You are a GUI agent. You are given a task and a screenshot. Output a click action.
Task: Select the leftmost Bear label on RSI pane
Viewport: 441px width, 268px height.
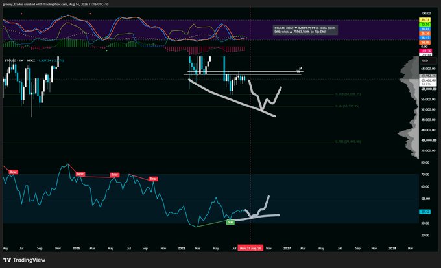point(13,172)
